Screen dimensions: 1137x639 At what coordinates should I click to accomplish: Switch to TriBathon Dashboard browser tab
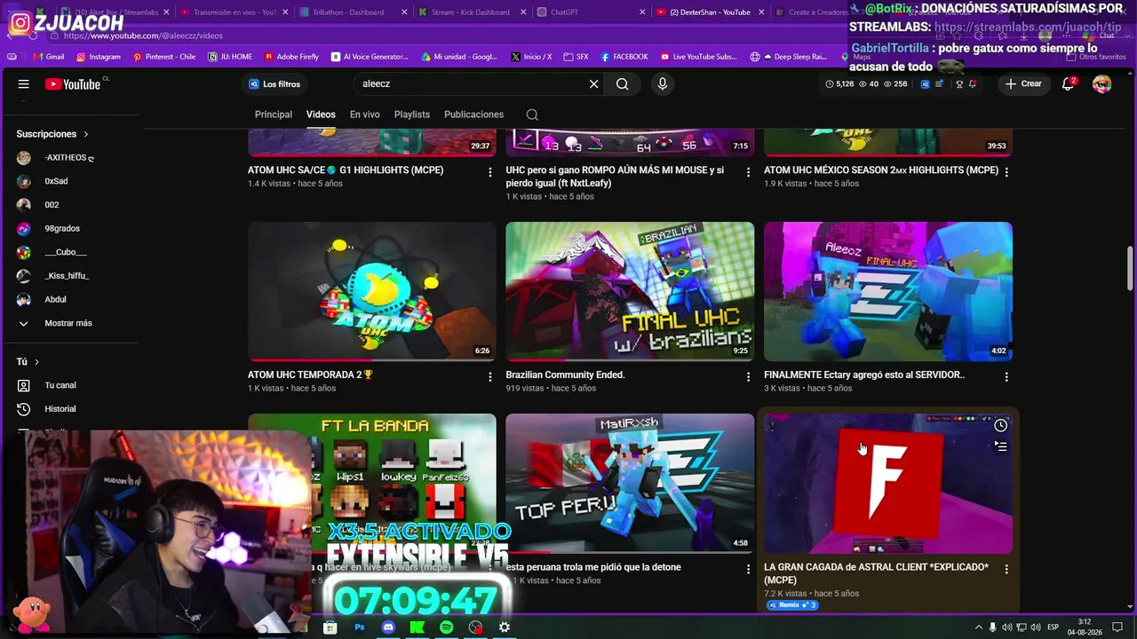click(x=351, y=12)
